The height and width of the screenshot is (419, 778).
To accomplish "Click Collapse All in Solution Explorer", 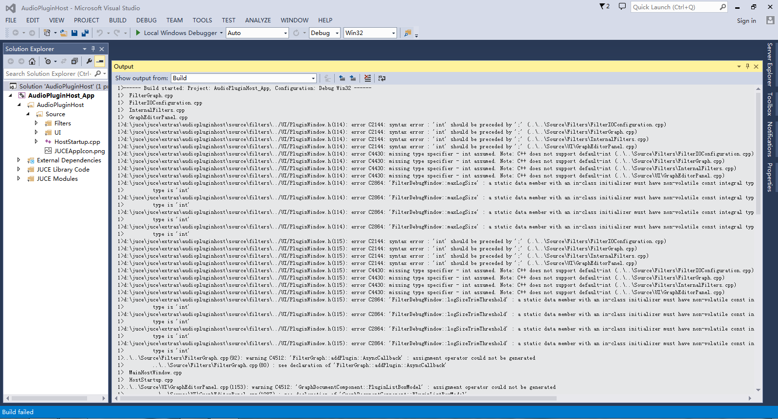I will [x=74, y=61].
